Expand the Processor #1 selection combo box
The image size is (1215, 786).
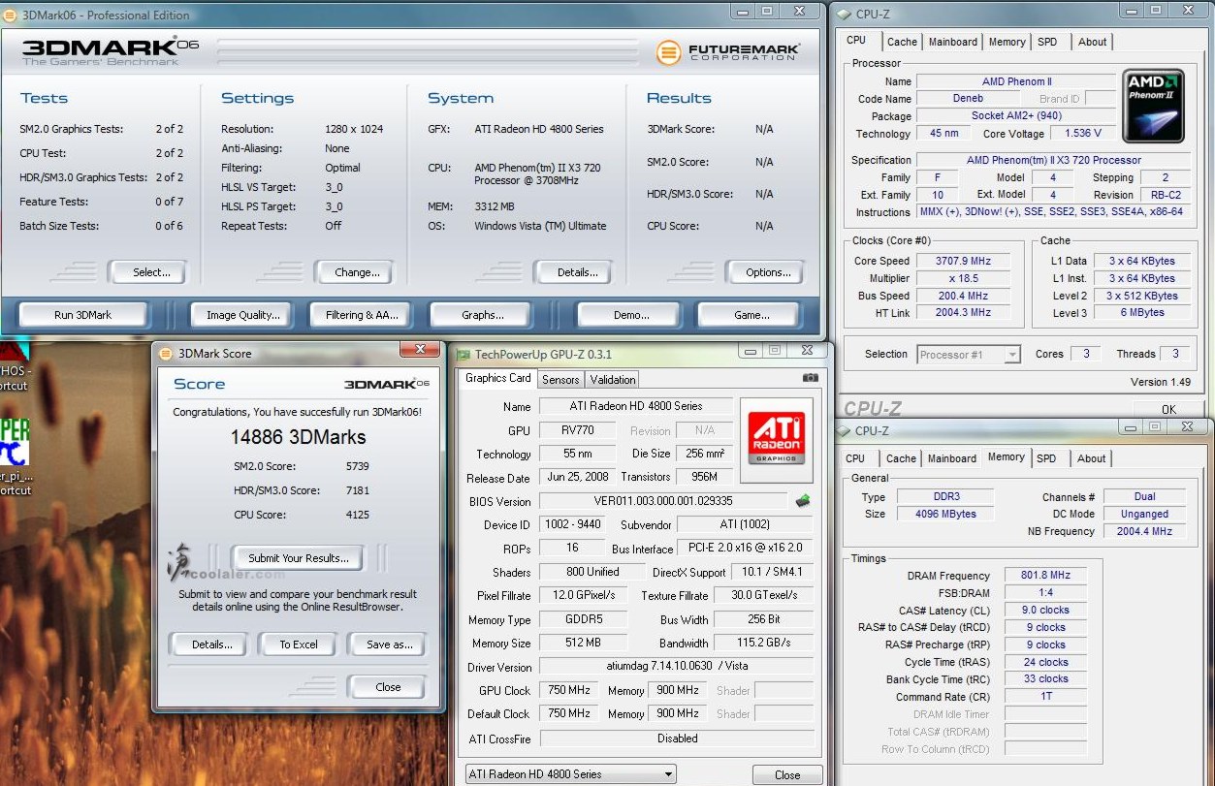[1011, 355]
